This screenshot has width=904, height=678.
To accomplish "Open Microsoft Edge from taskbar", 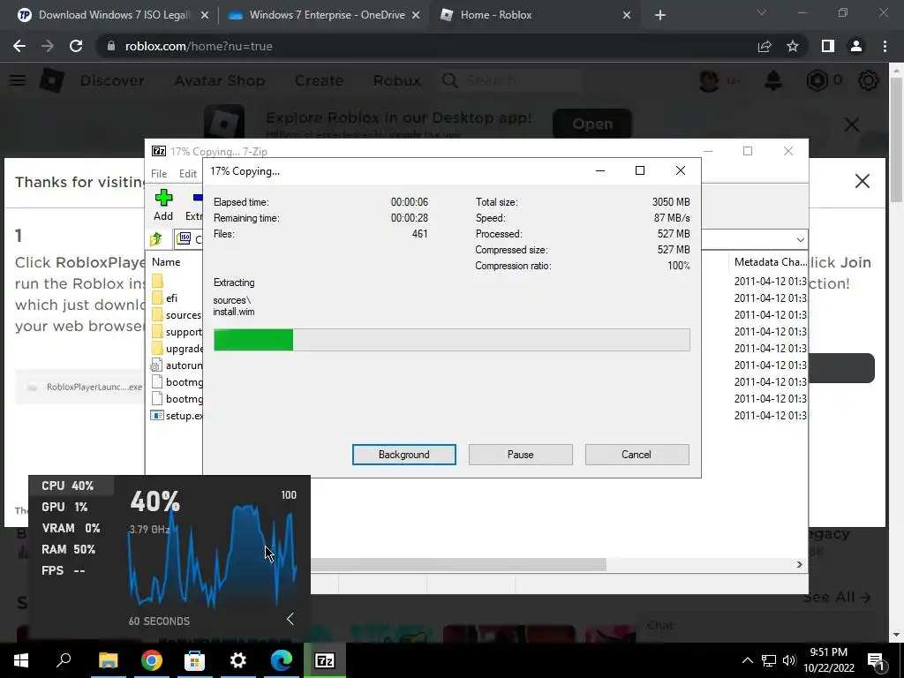I will pos(282,660).
